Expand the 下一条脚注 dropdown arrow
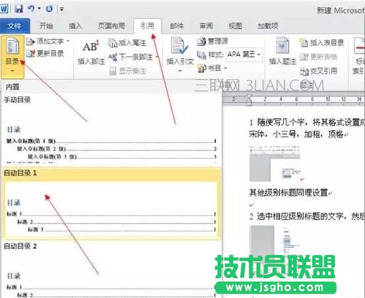This screenshot has width=365, height=298. [157, 57]
